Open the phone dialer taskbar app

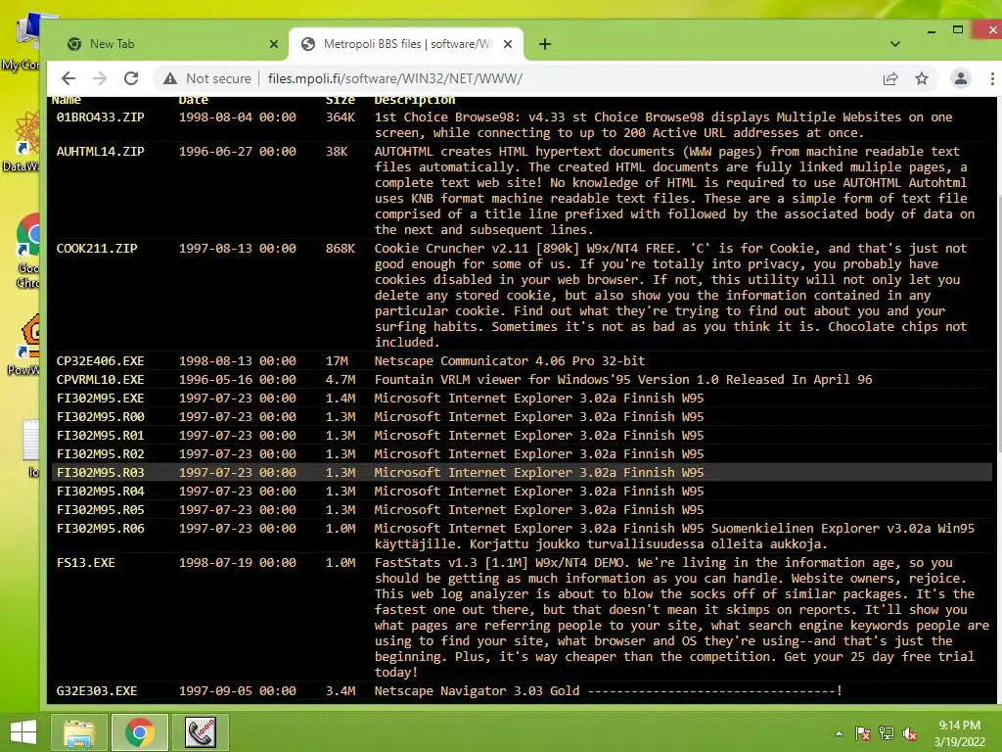pos(200,732)
